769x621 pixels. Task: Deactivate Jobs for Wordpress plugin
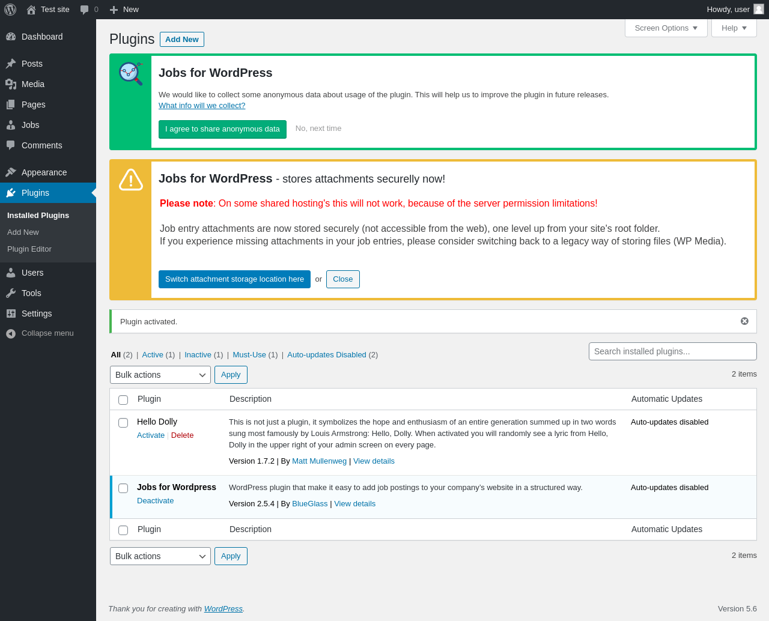point(155,501)
